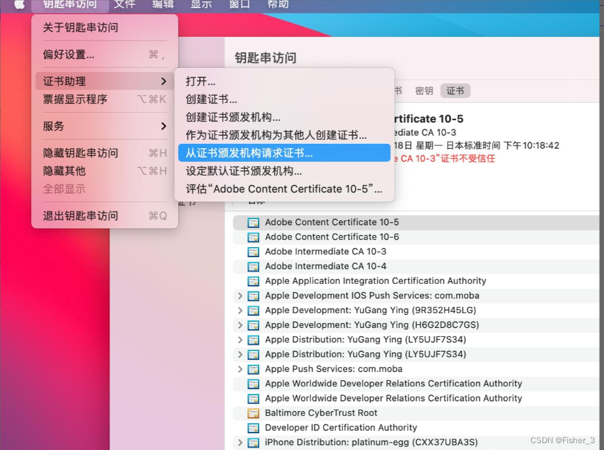Screen dimensions: 604x450
Task: Choose 票据显示程序
Action: (105, 100)
